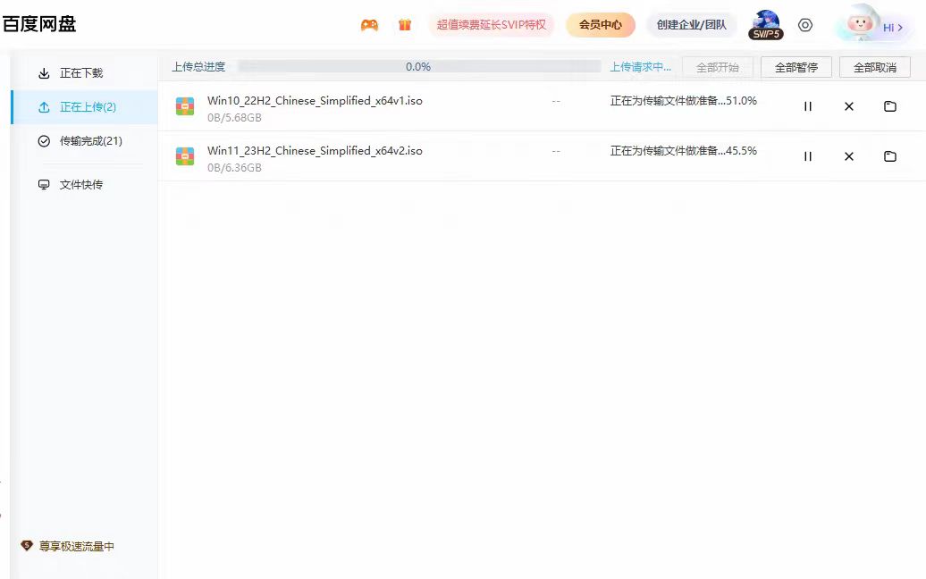The width and height of the screenshot is (926, 579).
Task: Expand the 上传请求中 status details
Action: [639, 66]
